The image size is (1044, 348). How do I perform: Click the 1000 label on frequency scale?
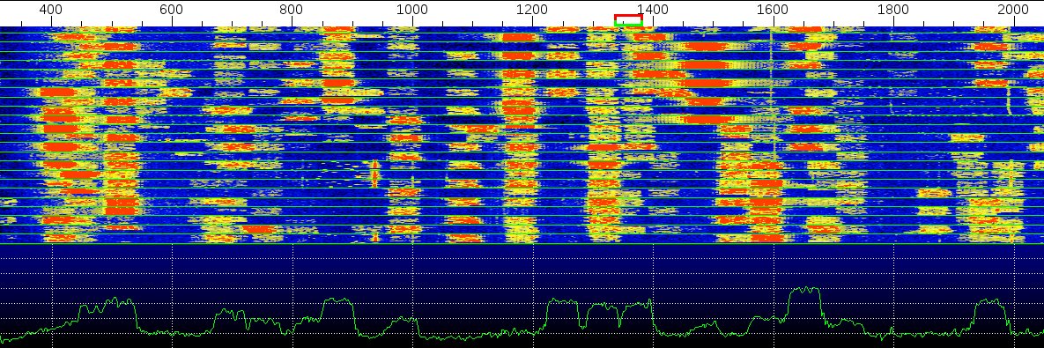[x=411, y=10]
